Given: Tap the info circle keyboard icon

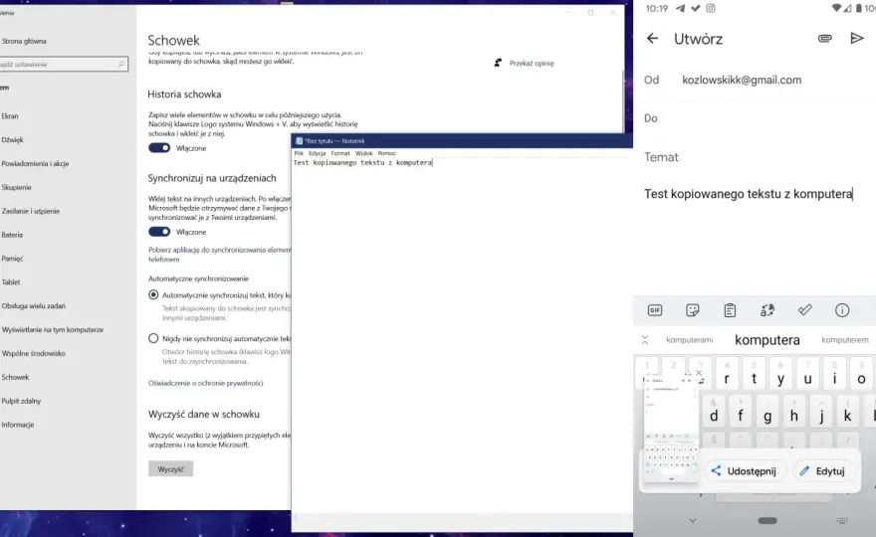Looking at the screenshot, I should [842, 310].
